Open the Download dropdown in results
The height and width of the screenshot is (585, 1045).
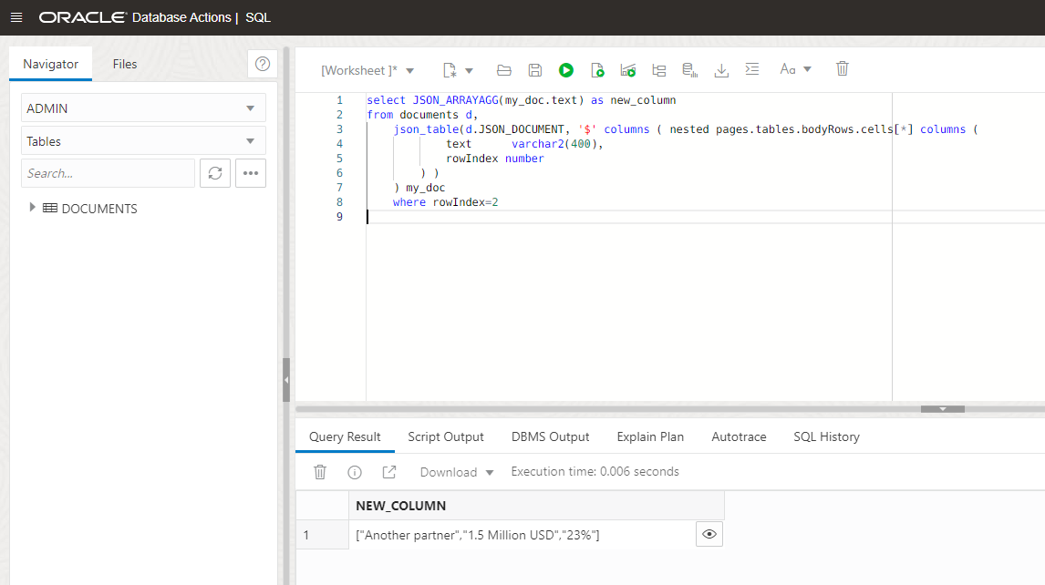pyautogui.click(x=457, y=472)
